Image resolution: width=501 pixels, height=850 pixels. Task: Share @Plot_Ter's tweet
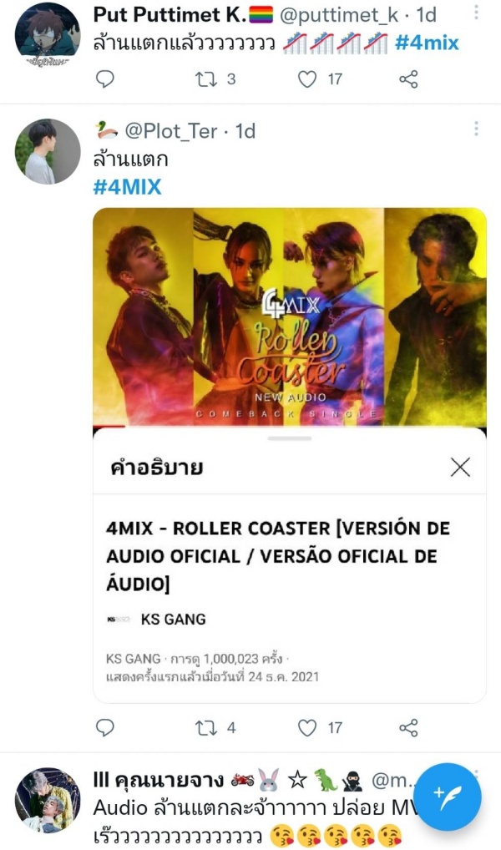click(x=408, y=727)
